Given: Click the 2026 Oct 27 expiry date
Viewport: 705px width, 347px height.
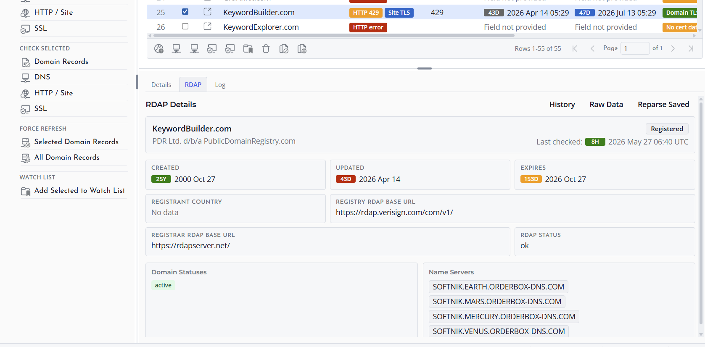Looking at the screenshot, I should 565,179.
